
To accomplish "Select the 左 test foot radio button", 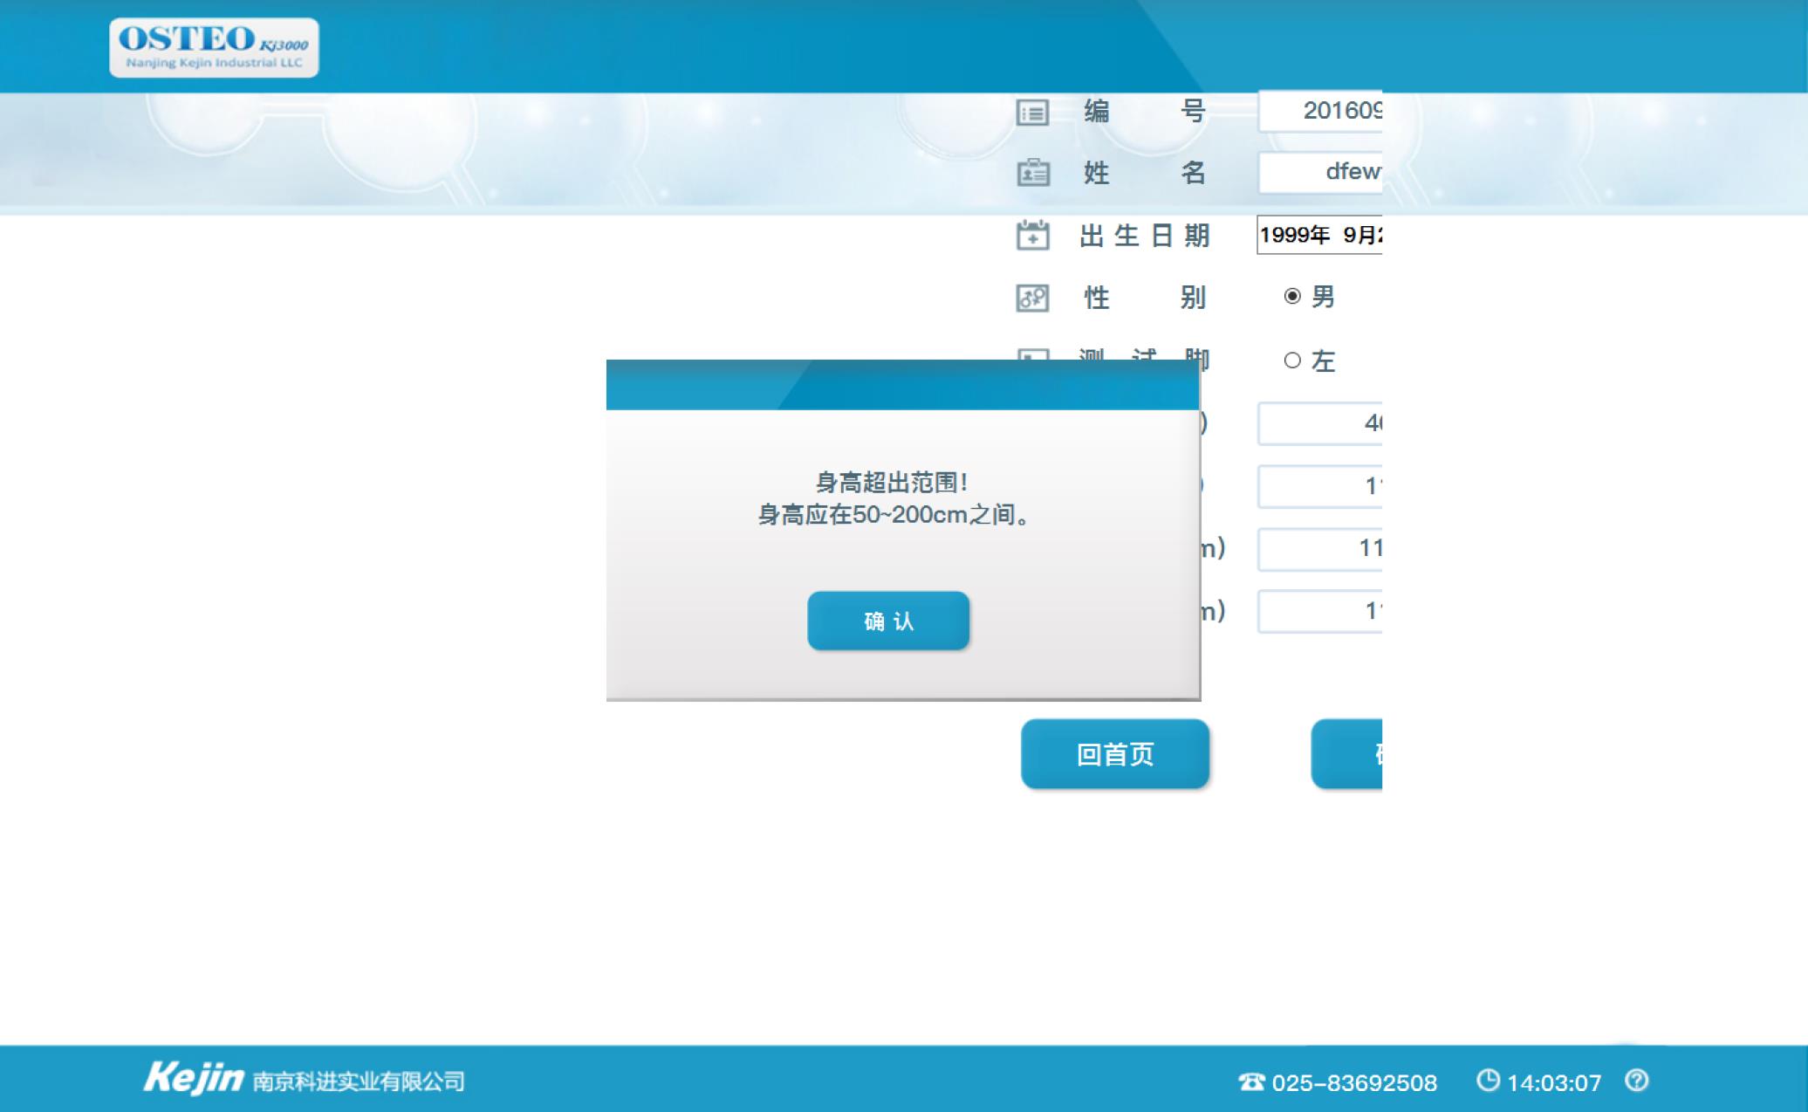I will click(1292, 360).
